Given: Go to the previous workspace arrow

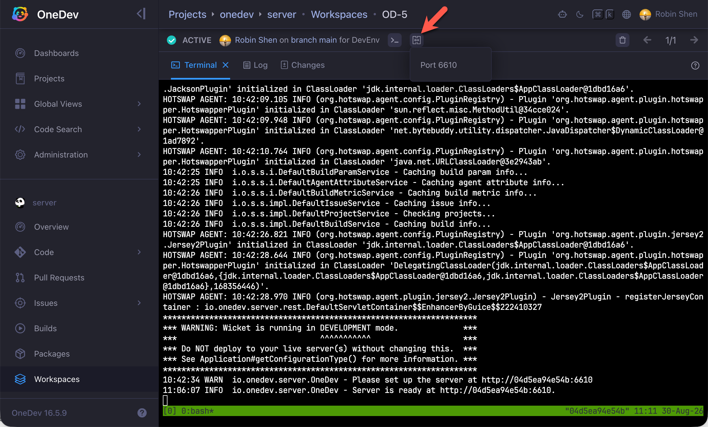Looking at the screenshot, I should click(647, 40).
